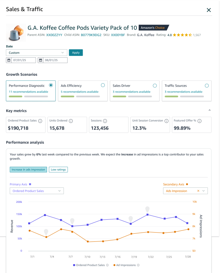
Task: Click the Apply button
Action: pyautogui.click(x=76, y=53)
